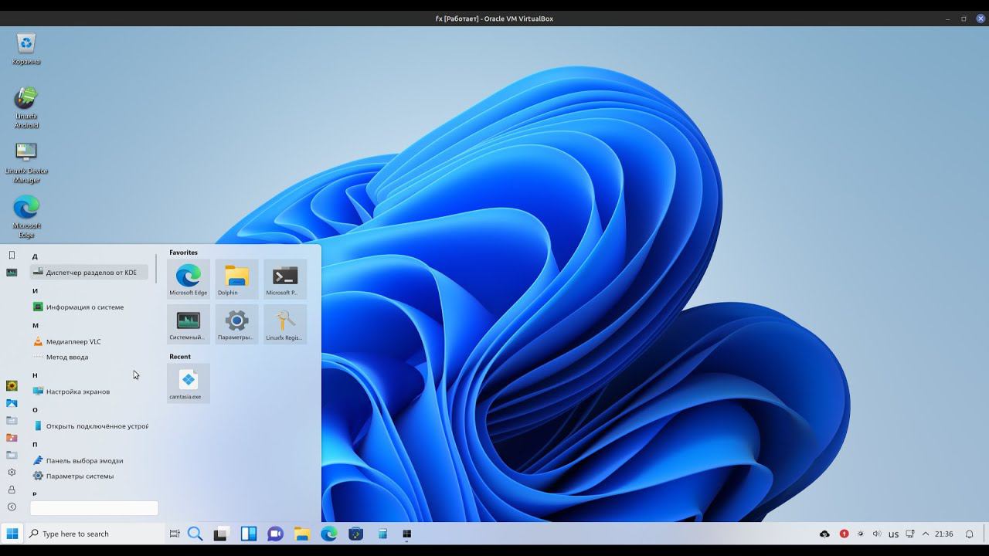This screenshot has height=556, width=989.
Task: Launch Microsoft Edge from desktop shortcut
Action: [x=26, y=217]
